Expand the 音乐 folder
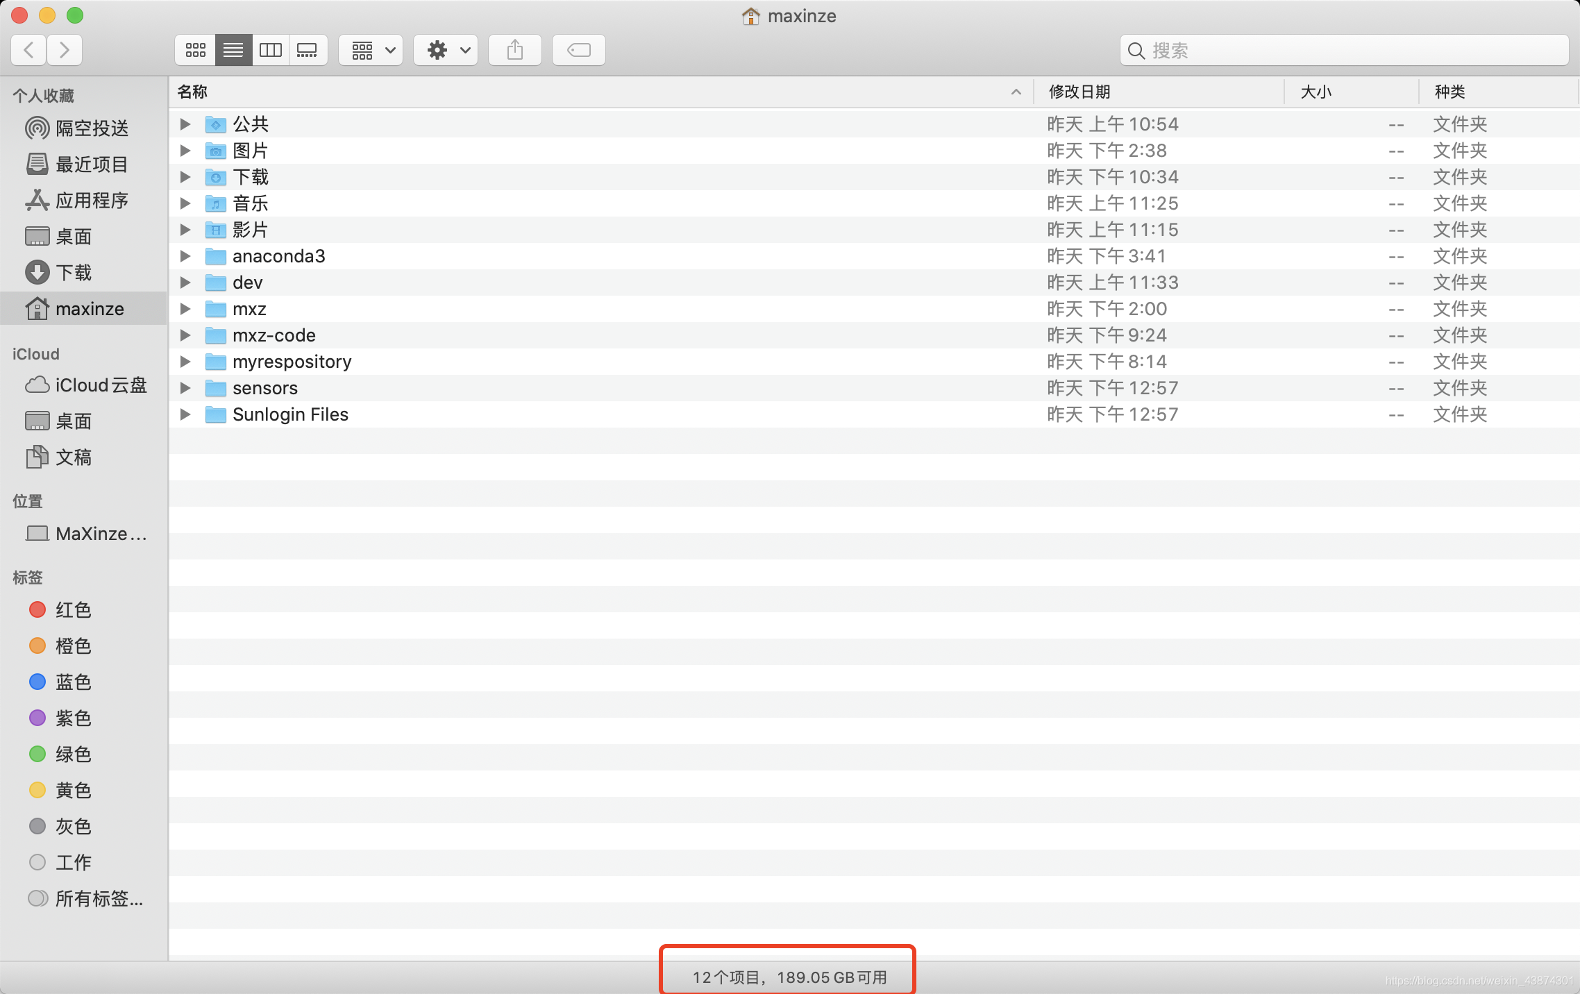1580x994 pixels. click(185, 203)
